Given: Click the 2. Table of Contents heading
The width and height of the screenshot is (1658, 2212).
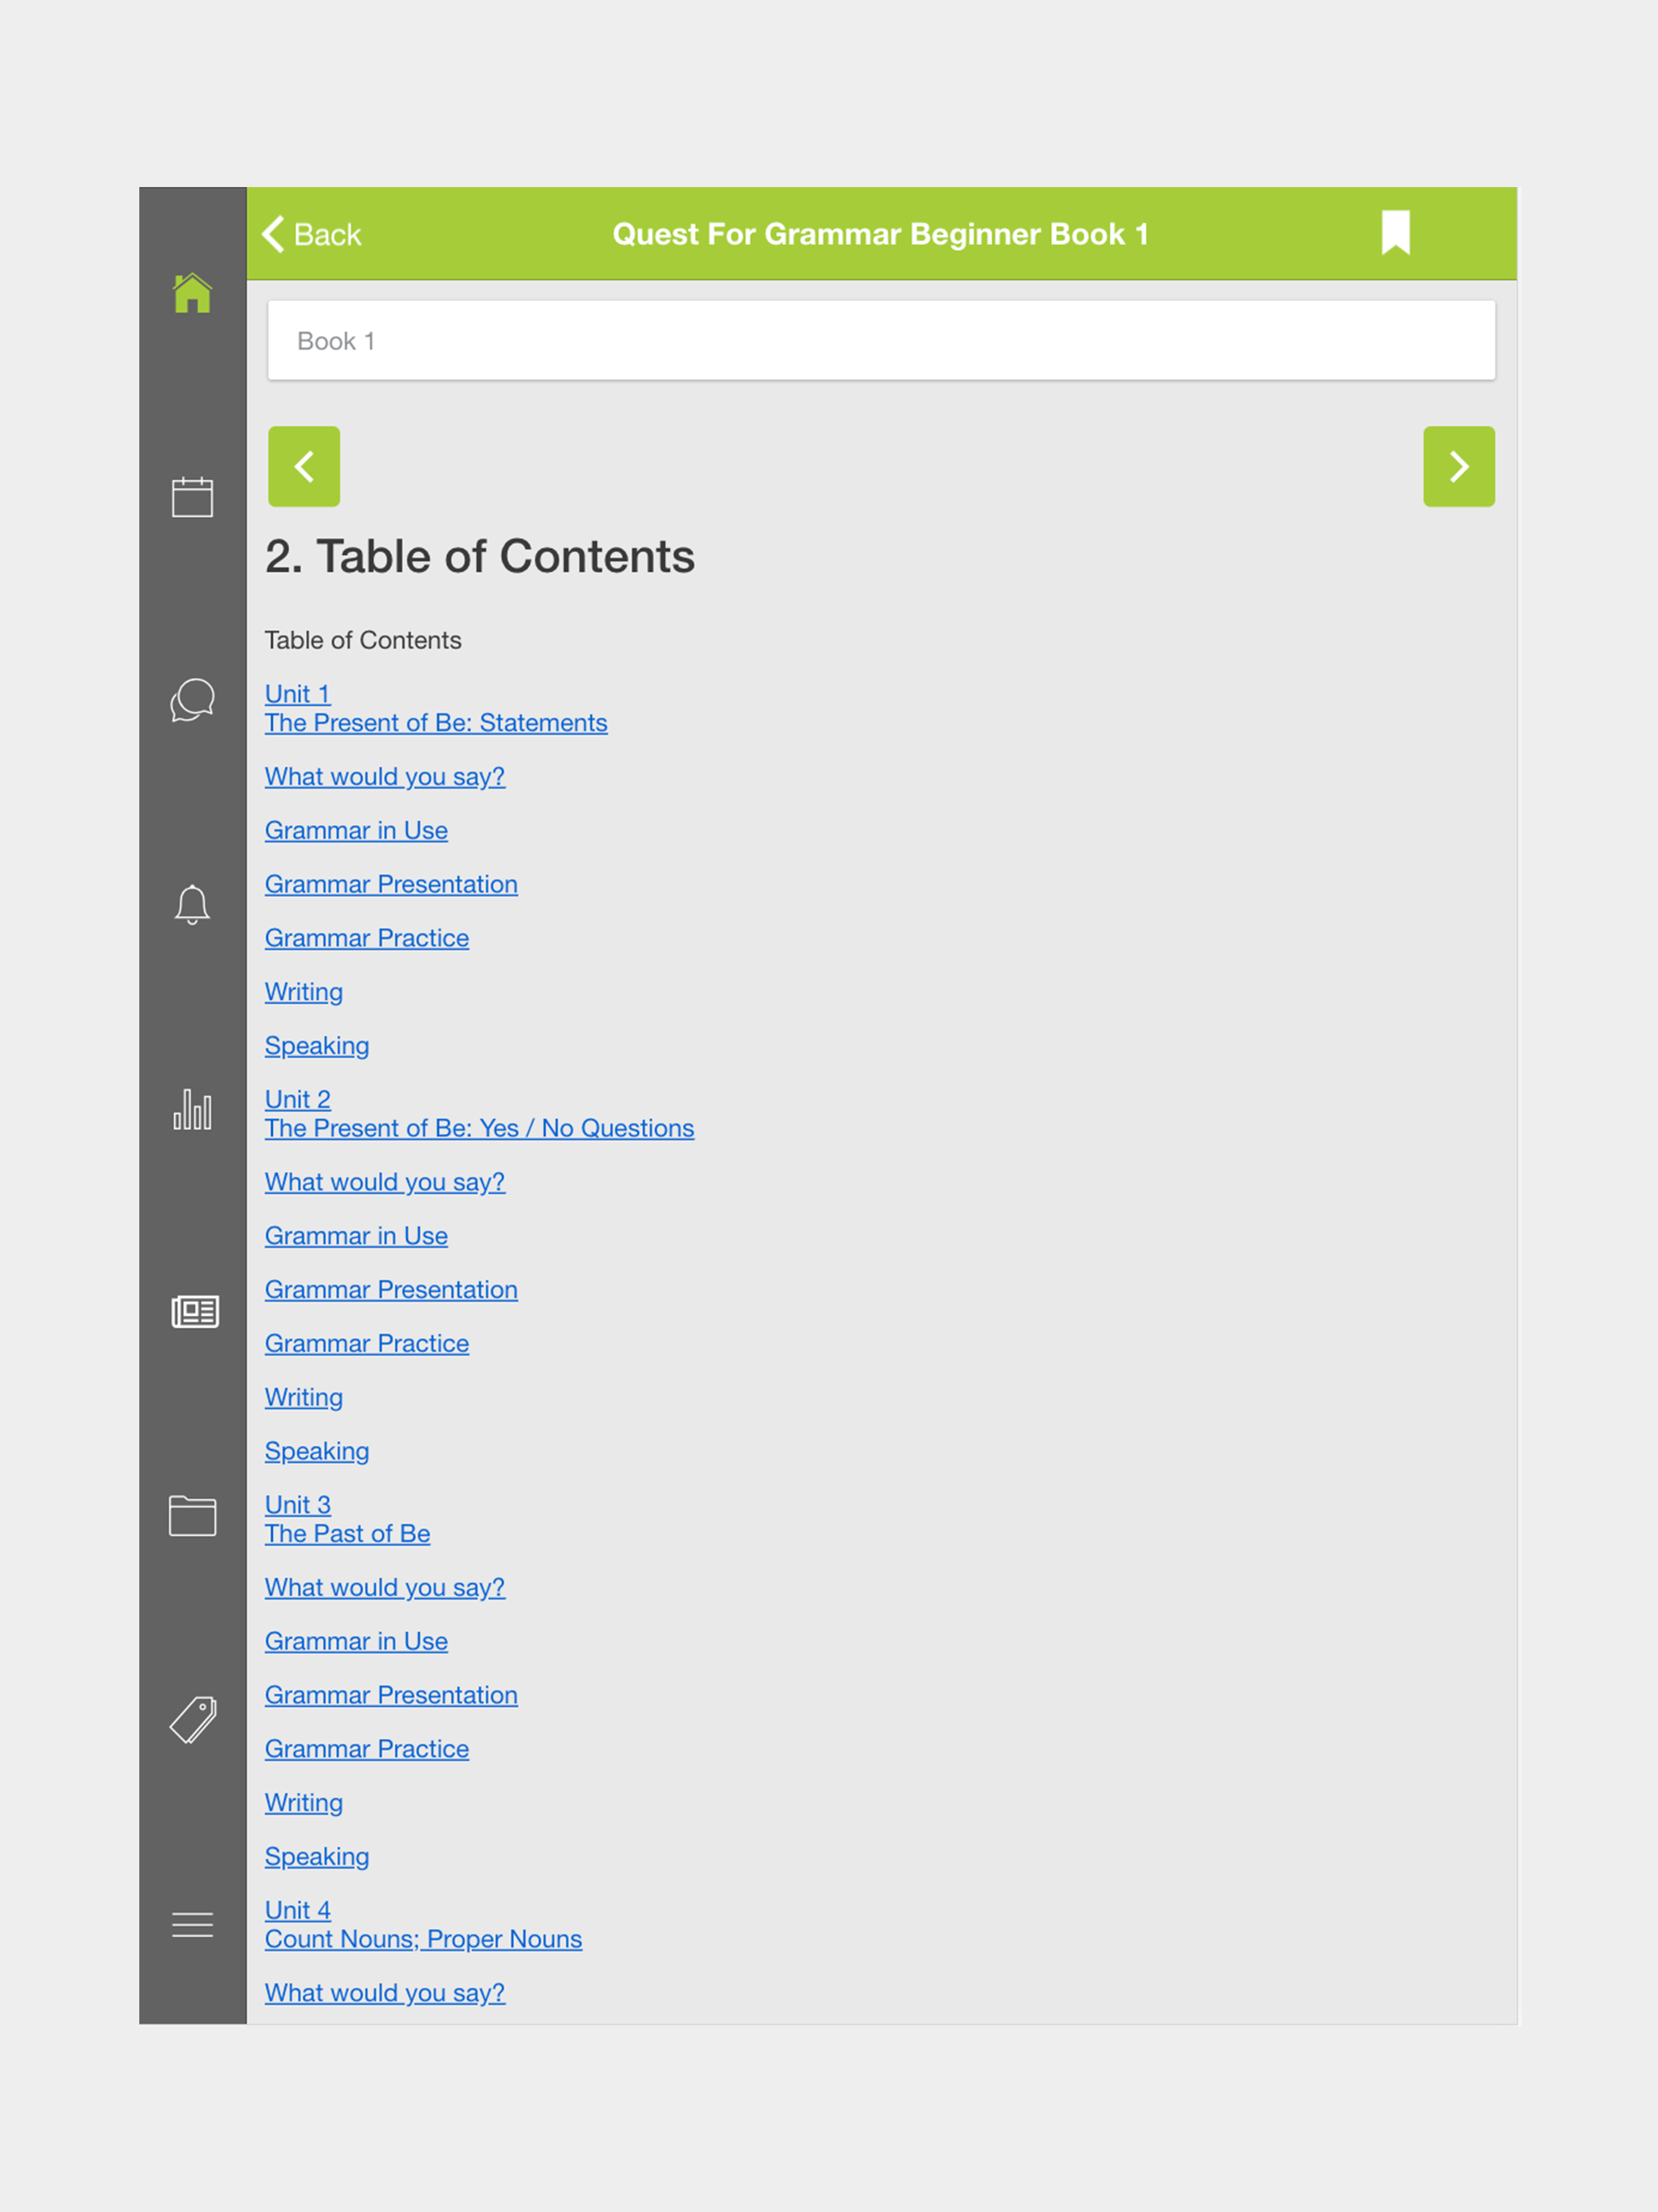Looking at the screenshot, I should pos(480,556).
